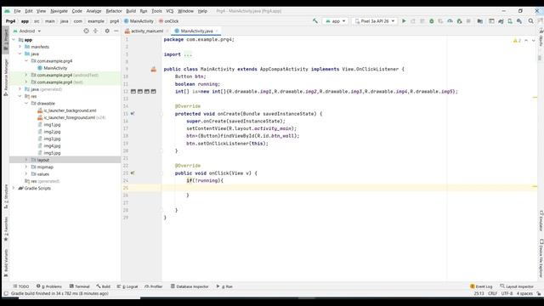The image size is (544, 306).
Task: Expand the mipmap folder
Action: point(26,167)
